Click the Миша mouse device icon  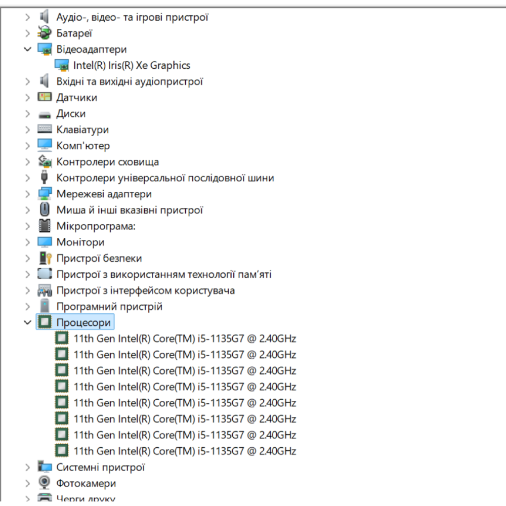pos(45,210)
